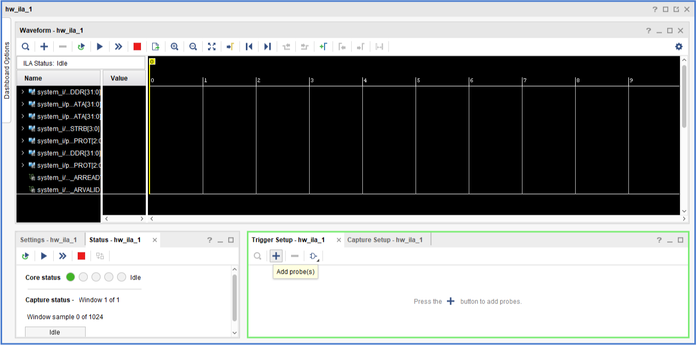The height and width of the screenshot is (346, 697).
Task: Add a signal with Waveform plus icon
Action: pos(44,47)
